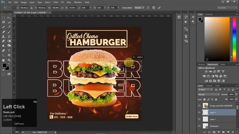This screenshot has width=239, height=134.
Task: Open the layer blend mode dropdown
Action: click(208, 94)
